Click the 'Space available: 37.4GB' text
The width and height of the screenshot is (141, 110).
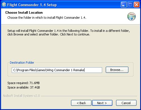coord(23,87)
